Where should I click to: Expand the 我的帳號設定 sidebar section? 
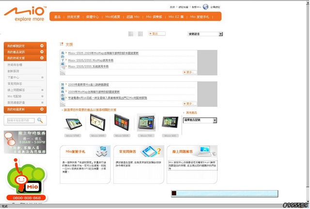pos(25,45)
